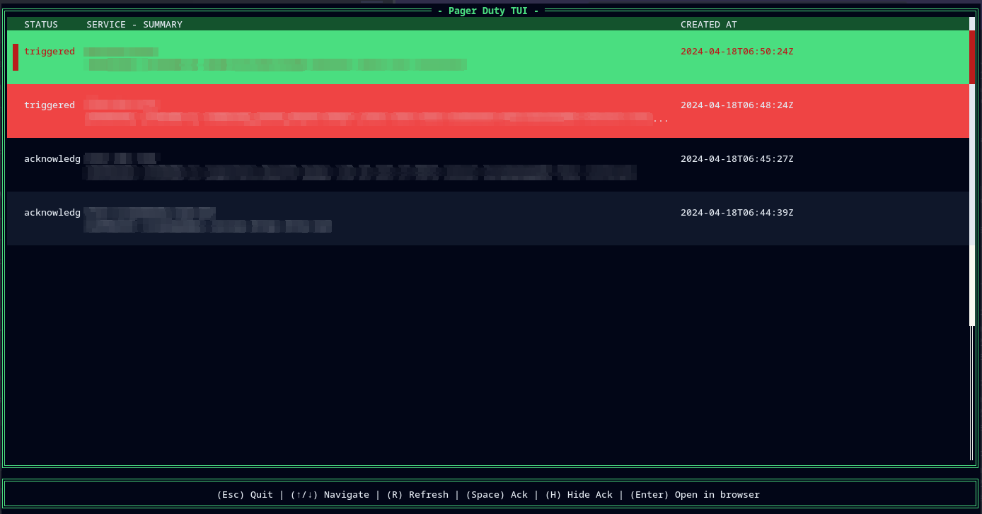Click the (Enter) Open in browser hint
The width and height of the screenshot is (982, 514).
pos(695,495)
